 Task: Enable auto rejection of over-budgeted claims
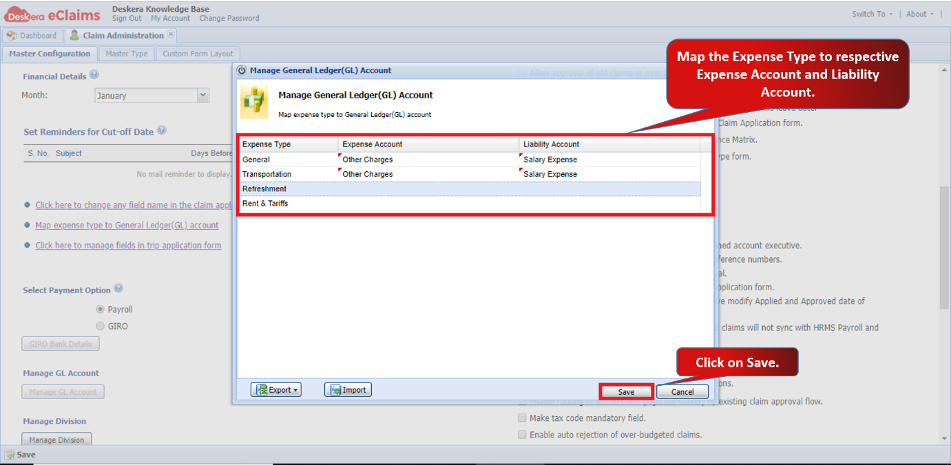coord(522,434)
